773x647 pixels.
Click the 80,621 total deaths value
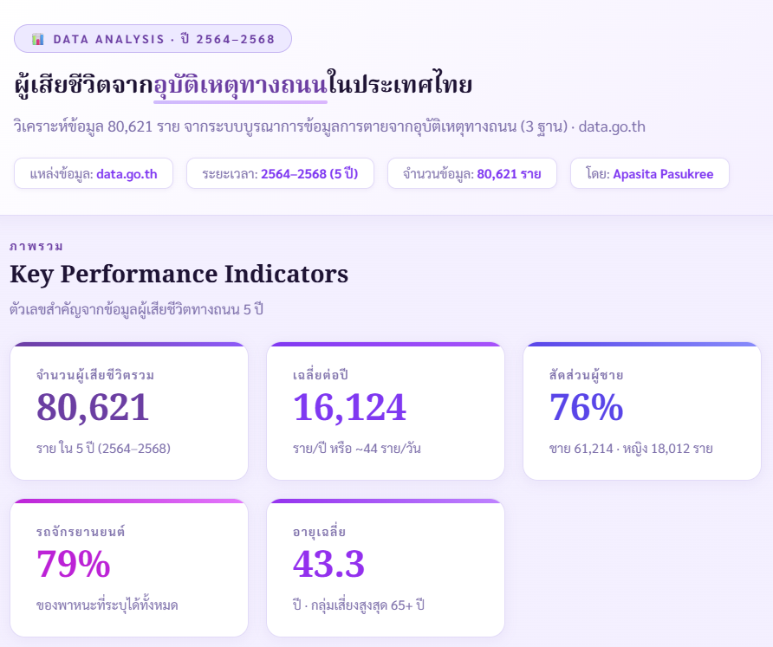point(93,407)
